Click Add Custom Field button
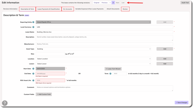The image size is (193, 108). pos(44,94)
